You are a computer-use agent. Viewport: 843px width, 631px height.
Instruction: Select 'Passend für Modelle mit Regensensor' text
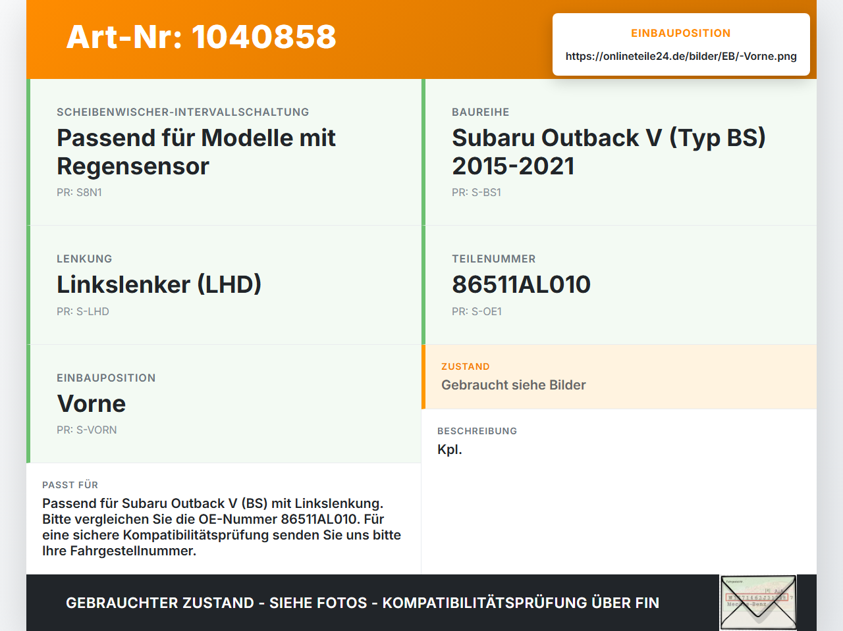click(x=196, y=152)
